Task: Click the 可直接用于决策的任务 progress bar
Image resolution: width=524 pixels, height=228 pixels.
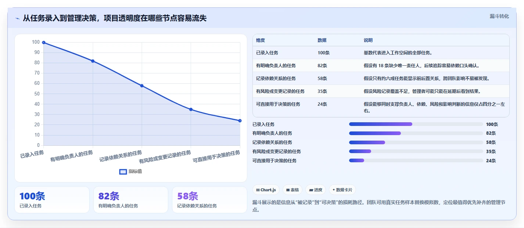Action: (x=416, y=160)
